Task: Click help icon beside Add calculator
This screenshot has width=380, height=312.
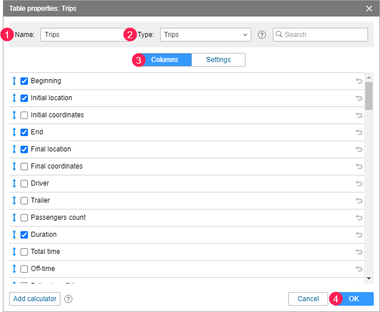Action: (68, 299)
